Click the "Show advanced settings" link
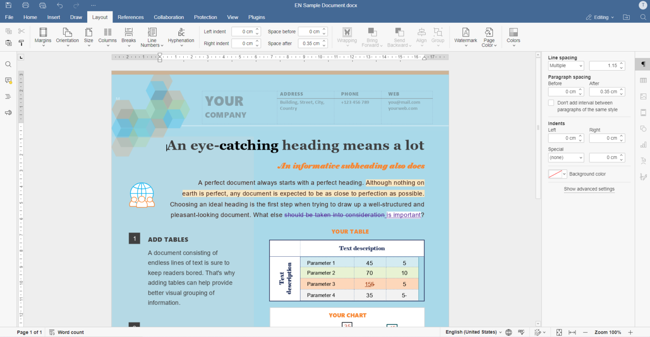 click(x=589, y=189)
